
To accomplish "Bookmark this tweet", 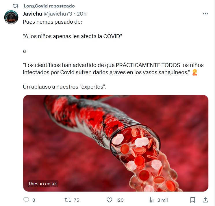I will click(193, 200).
